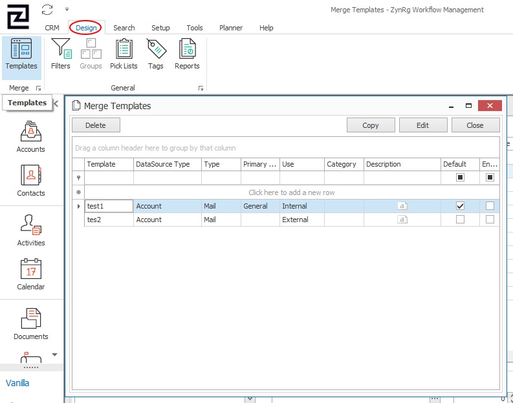
Task: Open the Tags tool
Action: (156, 54)
